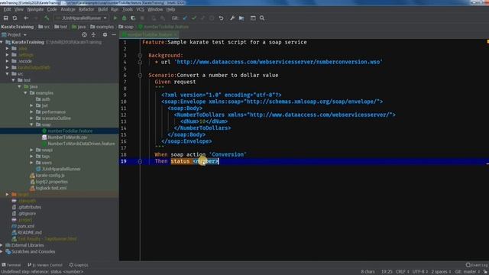Expand External Libraries node
Image resolution: width=489 pixels, height=275 pixels.
click(x=2, y=245)
